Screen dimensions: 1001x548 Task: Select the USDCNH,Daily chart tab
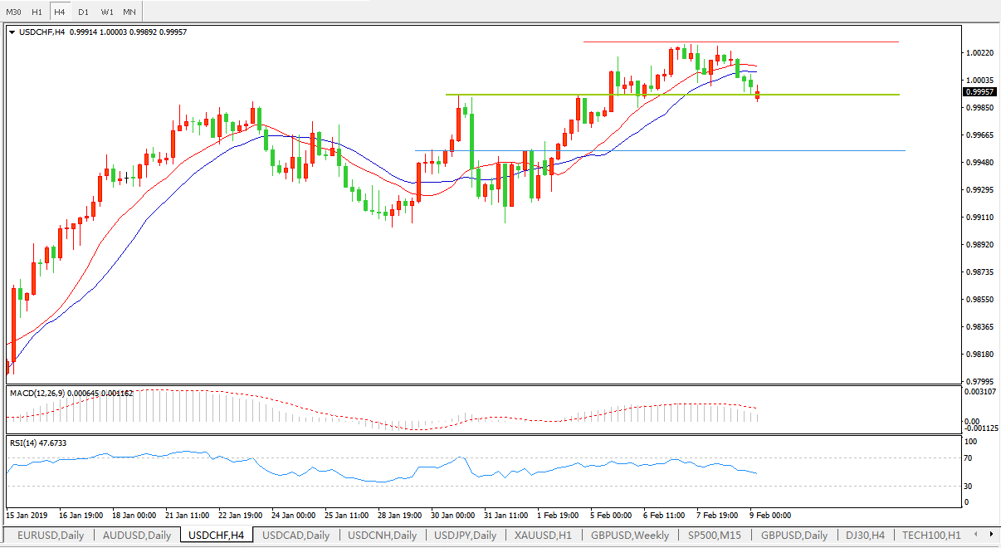coord(383,536)
